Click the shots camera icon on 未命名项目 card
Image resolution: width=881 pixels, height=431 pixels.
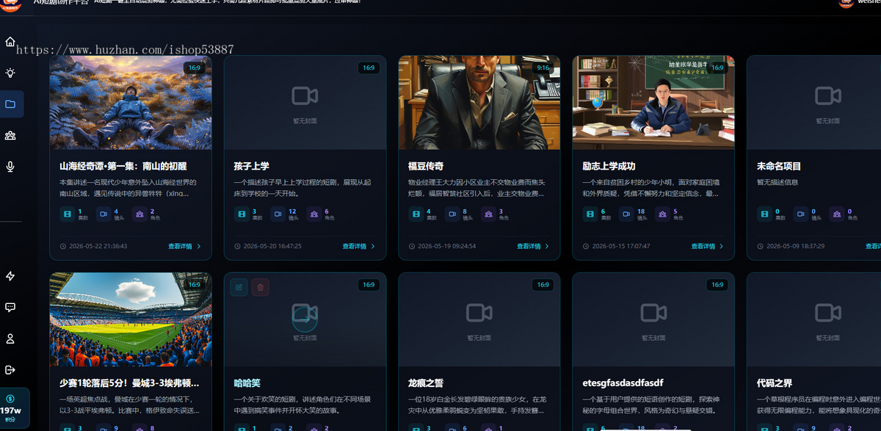(801, 214)
